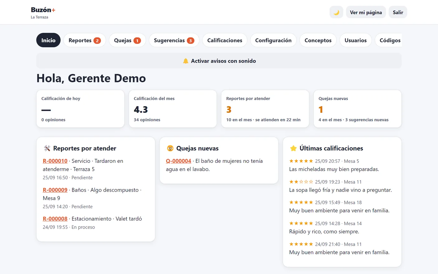Open report R-000008
This screenshot has height=274, width=438.
pos(55,219)
